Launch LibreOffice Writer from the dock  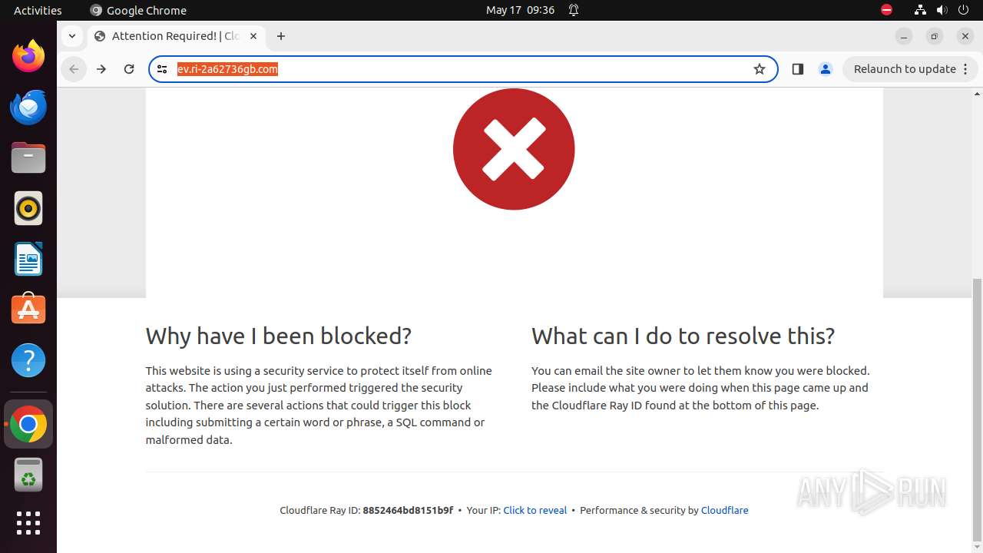coord(28,259)
